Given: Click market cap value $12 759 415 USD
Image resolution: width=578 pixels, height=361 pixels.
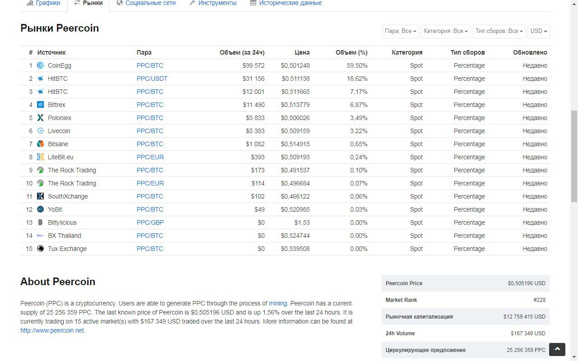Looking at the screenshot, I should 524,317.
